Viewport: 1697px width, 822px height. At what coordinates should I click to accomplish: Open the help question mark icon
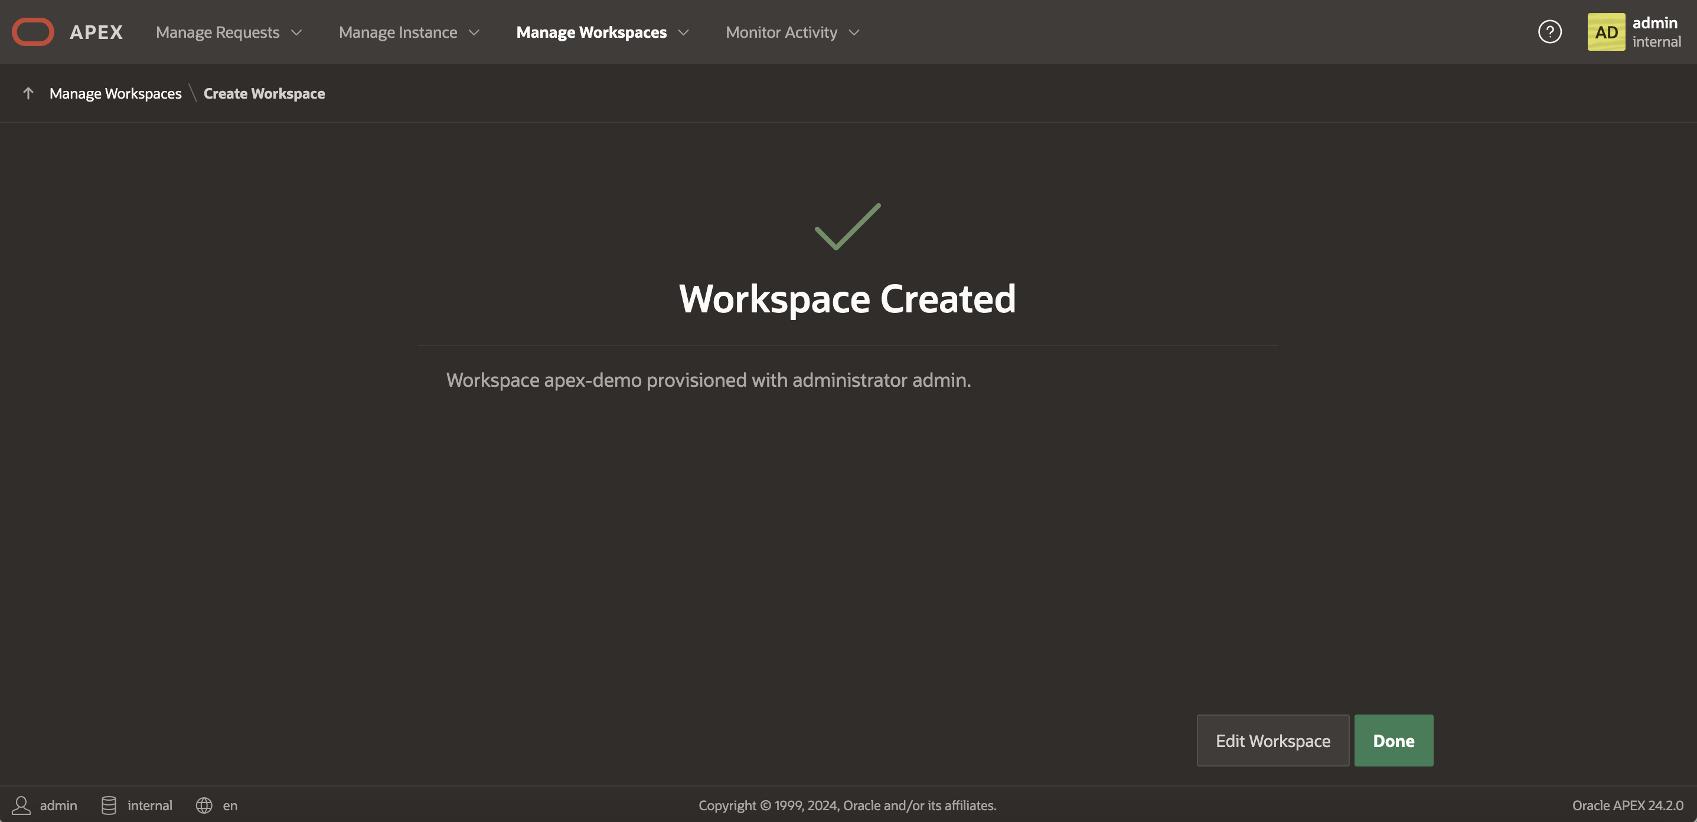point(1549,32)
